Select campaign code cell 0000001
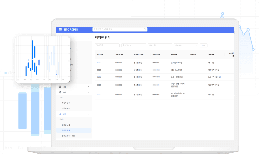The width and height of the screenshot is (259, 154). pos(156,63)
